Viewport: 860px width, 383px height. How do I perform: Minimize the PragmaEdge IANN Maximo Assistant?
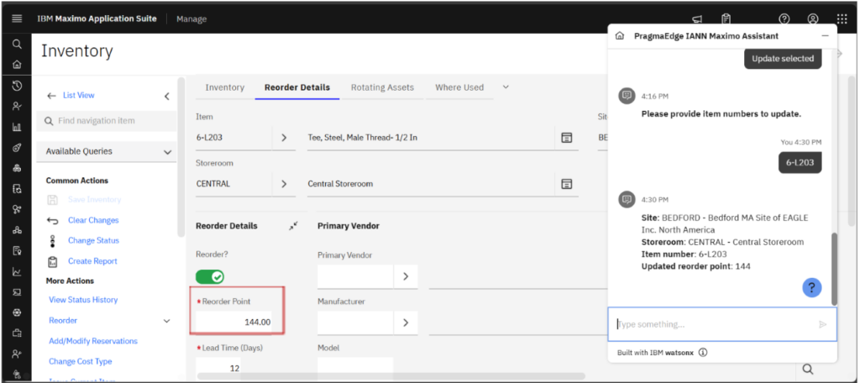click(x=825, y=36)
